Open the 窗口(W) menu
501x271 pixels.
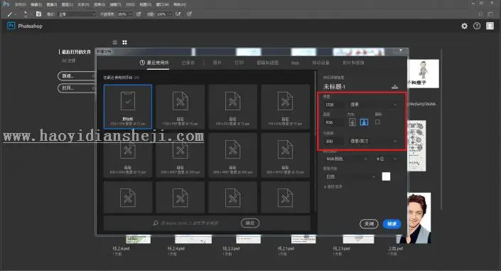163,4
